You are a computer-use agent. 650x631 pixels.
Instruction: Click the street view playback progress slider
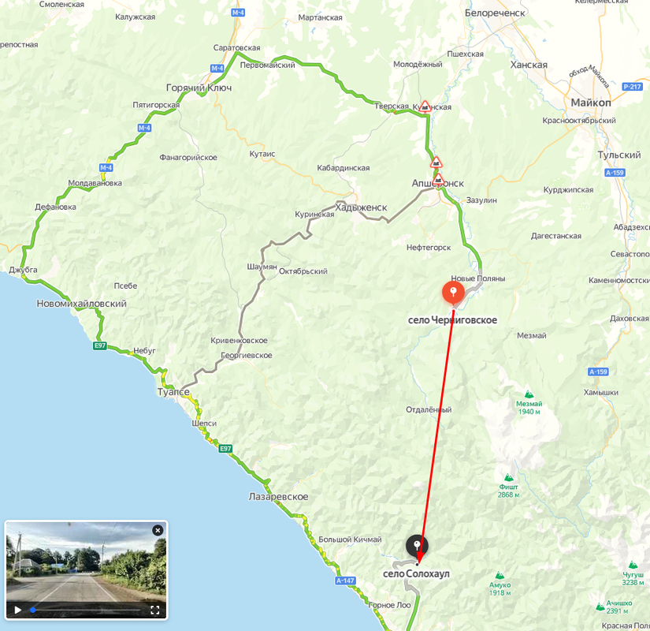click(85, 610)
